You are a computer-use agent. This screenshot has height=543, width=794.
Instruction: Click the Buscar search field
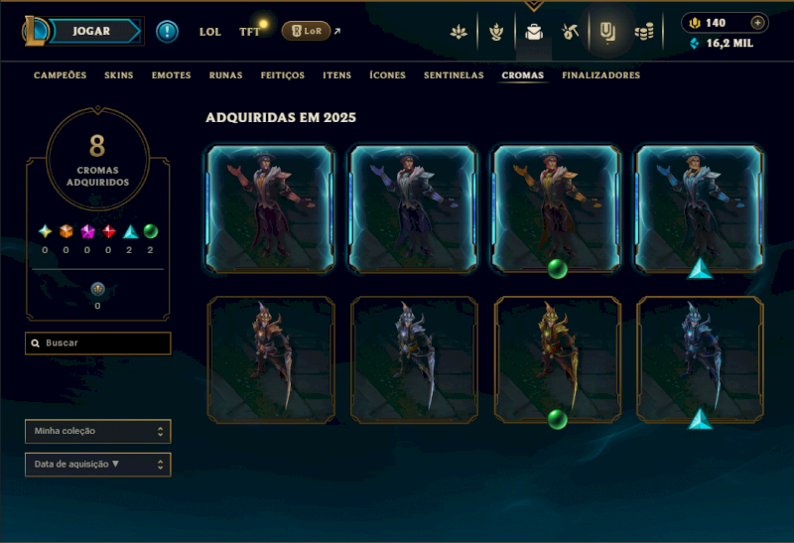97,343
